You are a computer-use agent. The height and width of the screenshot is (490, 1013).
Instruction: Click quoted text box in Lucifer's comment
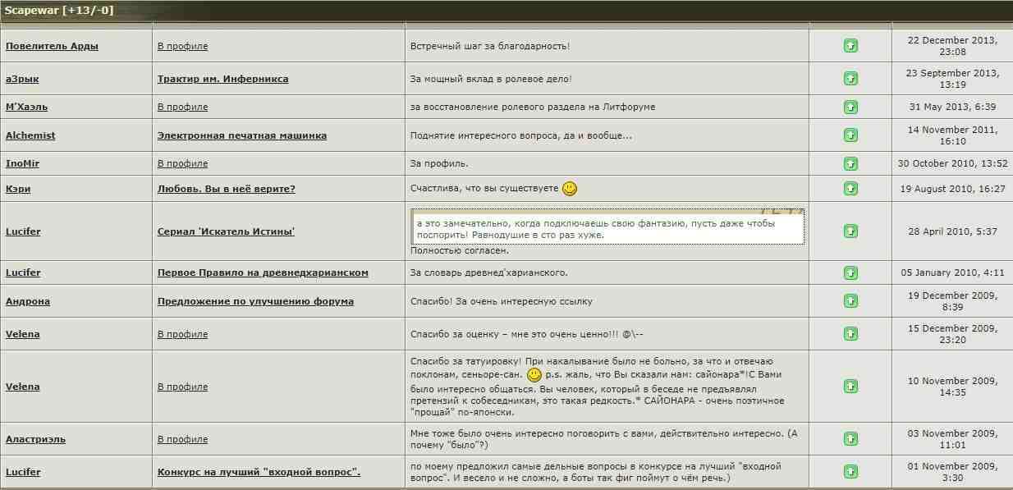pyautogui.click(x=607, y=228)
